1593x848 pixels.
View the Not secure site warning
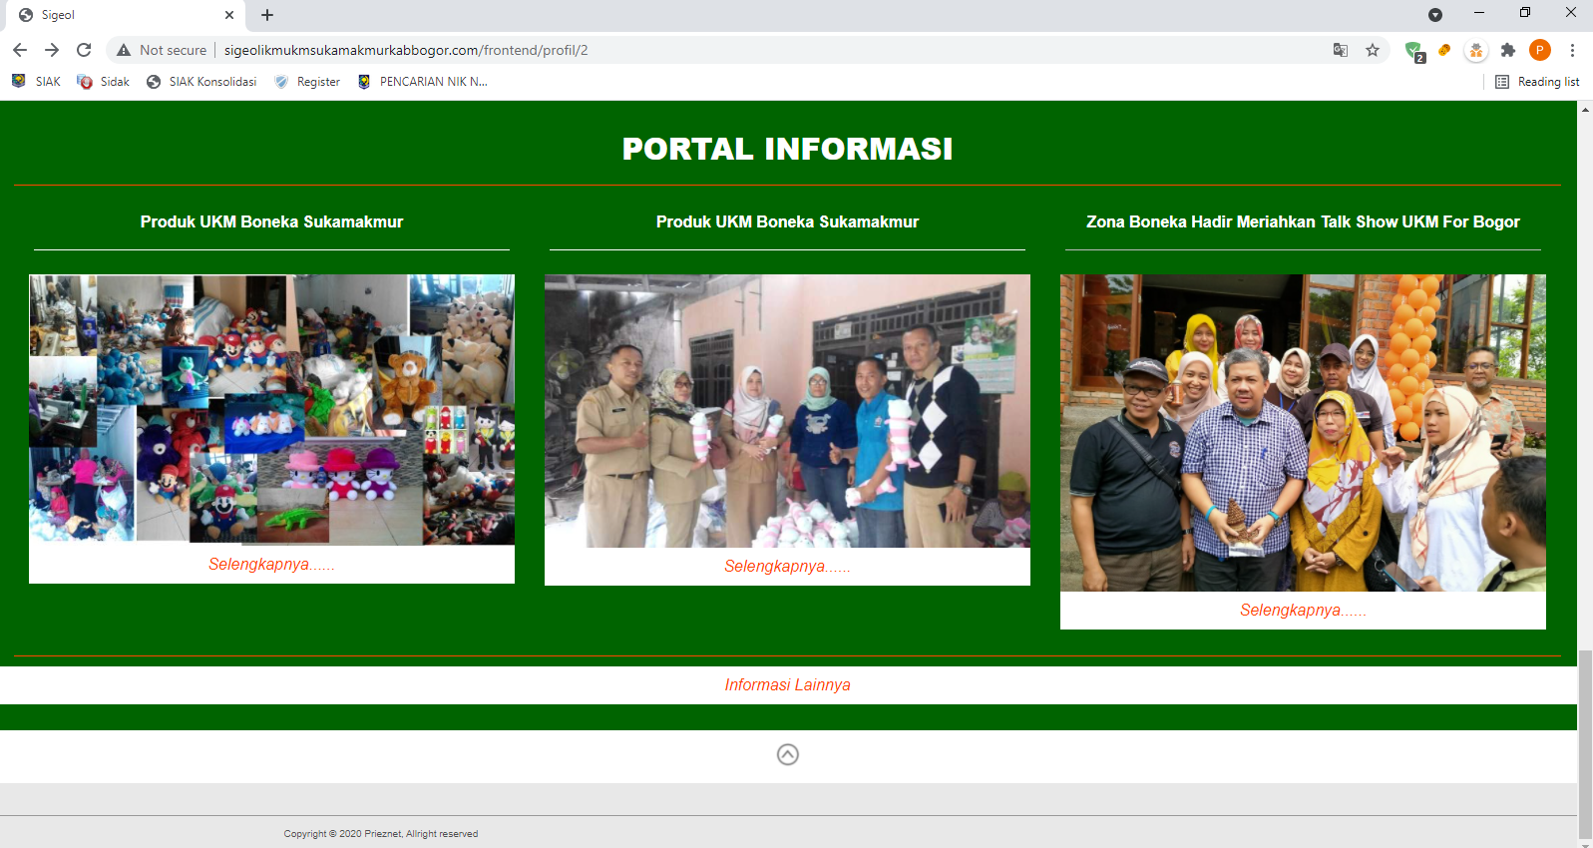(162, 50)
